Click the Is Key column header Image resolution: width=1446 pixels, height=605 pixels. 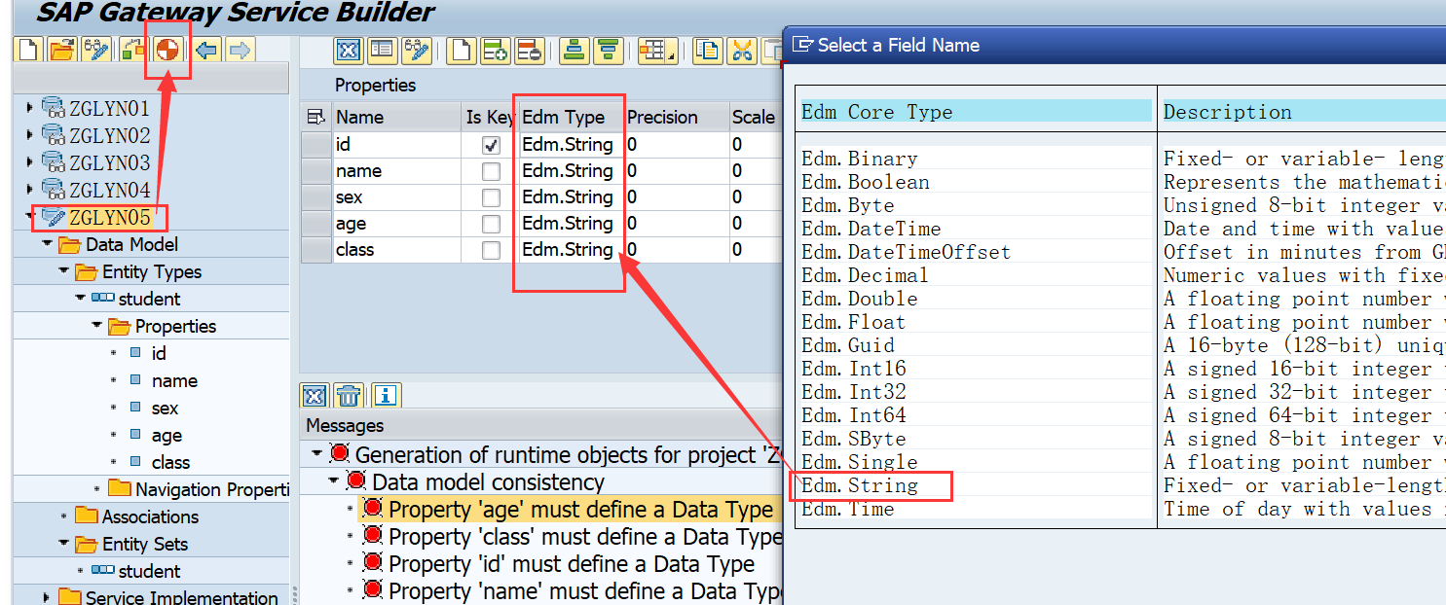click(x=491, y=117)
